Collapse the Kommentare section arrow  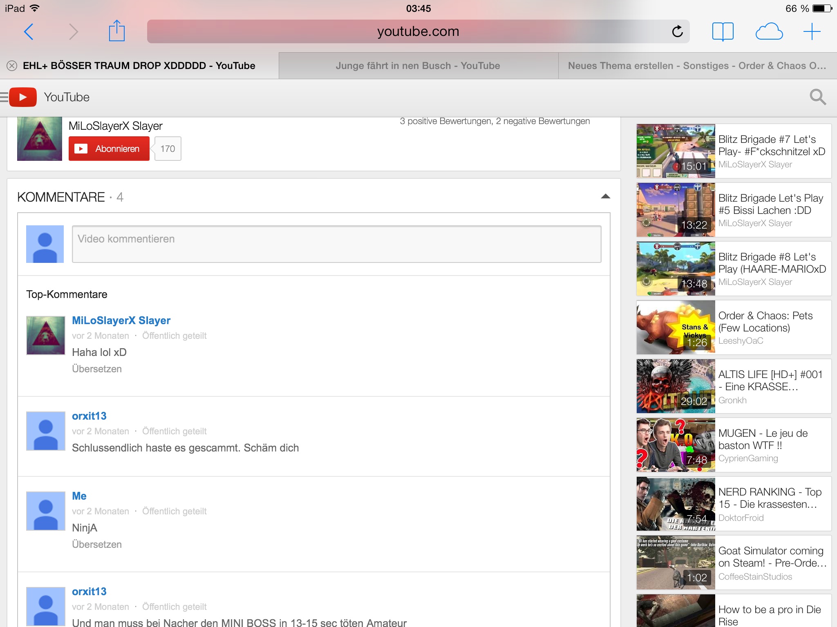pos(605,196)
